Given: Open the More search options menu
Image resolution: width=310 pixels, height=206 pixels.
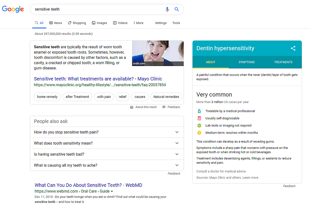Looking at the screenshot, I should coord(138,23).
